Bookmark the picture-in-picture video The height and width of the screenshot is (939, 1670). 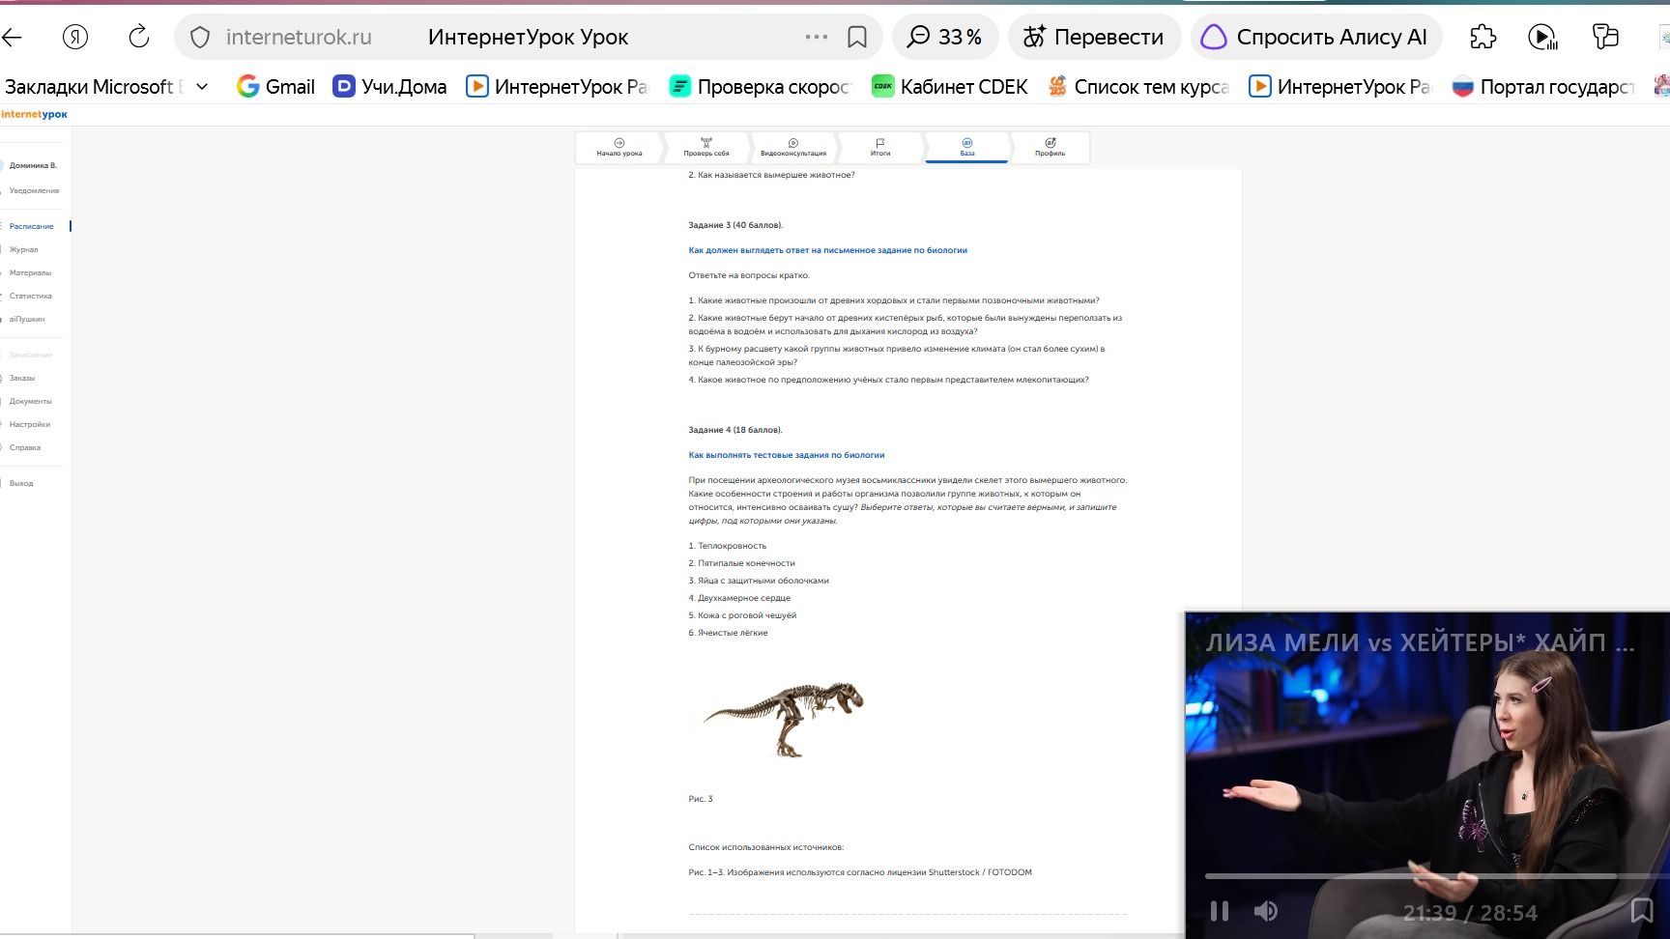pyautogui.click(x=1641, y=910)
